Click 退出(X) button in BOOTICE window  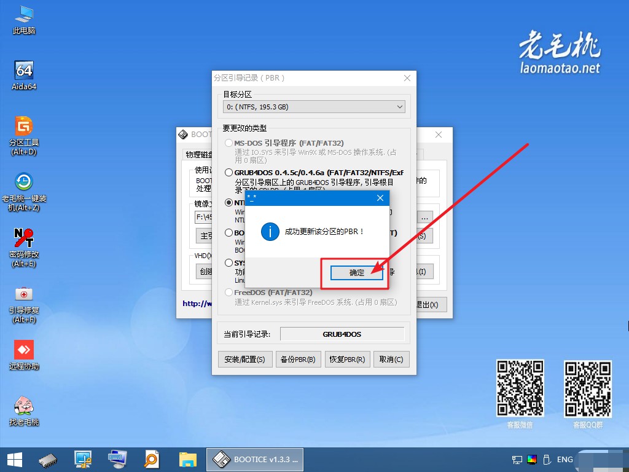tap(431, 305)
